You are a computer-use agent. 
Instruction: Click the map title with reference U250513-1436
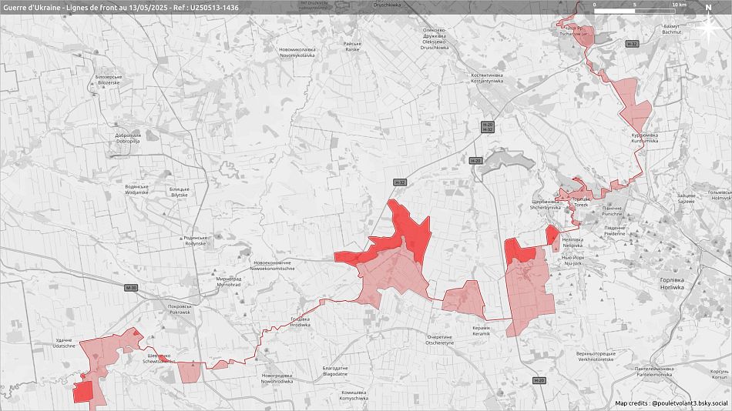120,6
